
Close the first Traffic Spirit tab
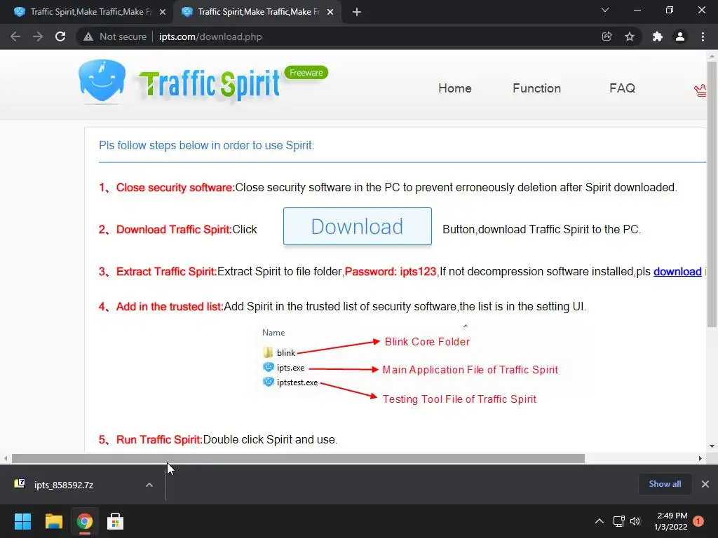pos(163,12)
